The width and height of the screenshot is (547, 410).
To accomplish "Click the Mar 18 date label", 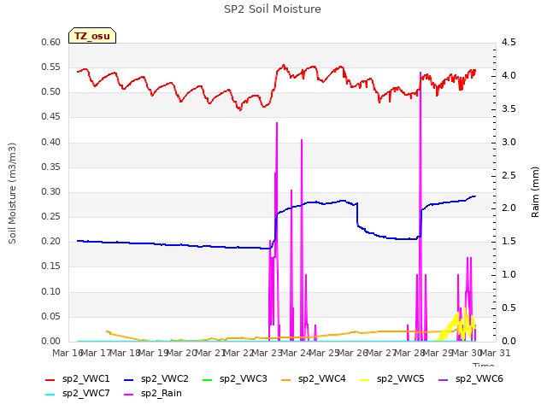I will [125, 353].
